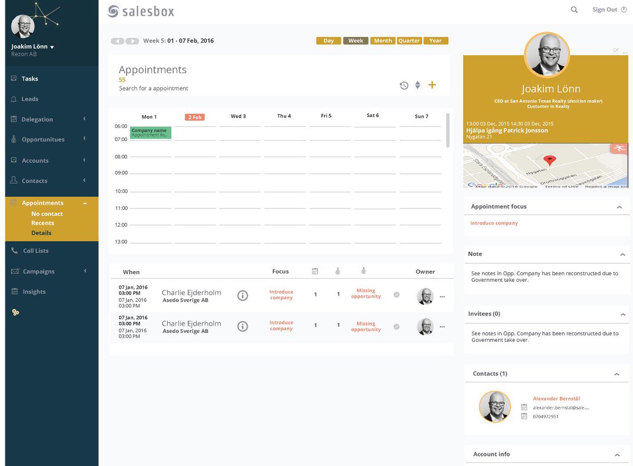
Task: Collapse the Note section
Action: pos(622,254)
